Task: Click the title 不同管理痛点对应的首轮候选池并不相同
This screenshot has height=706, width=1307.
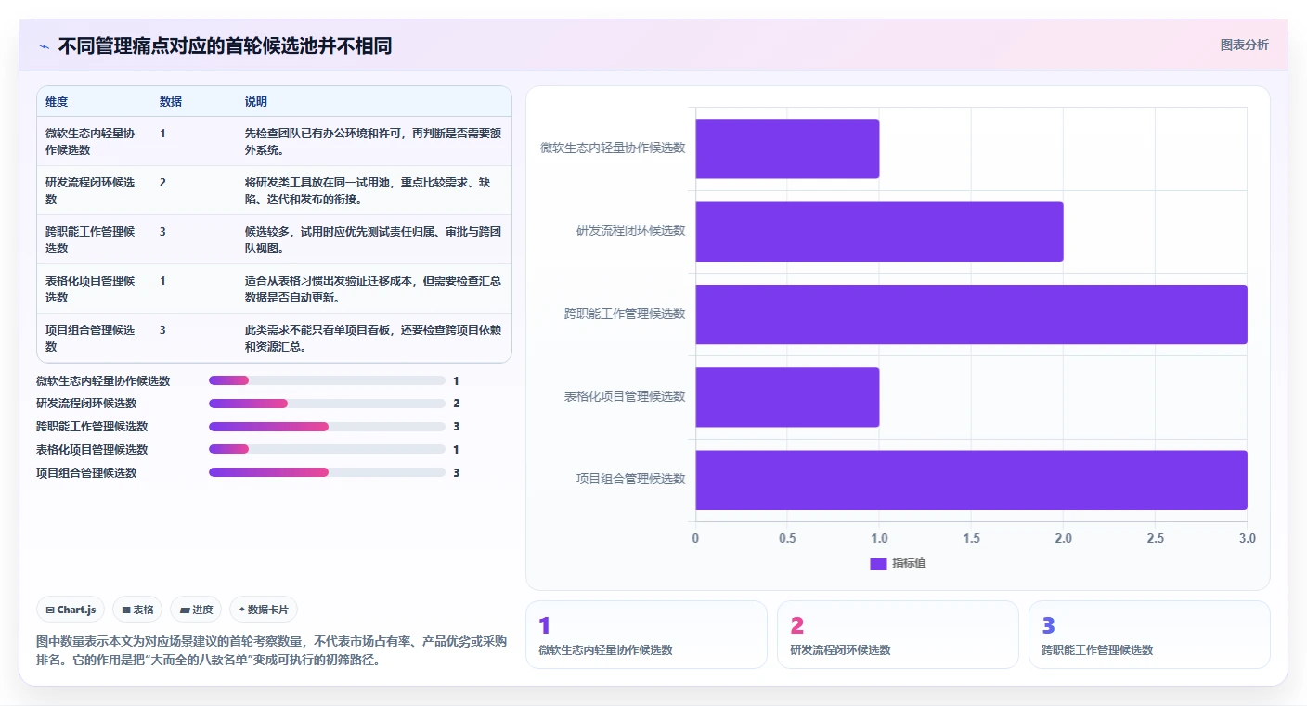Action: [225, 45]
